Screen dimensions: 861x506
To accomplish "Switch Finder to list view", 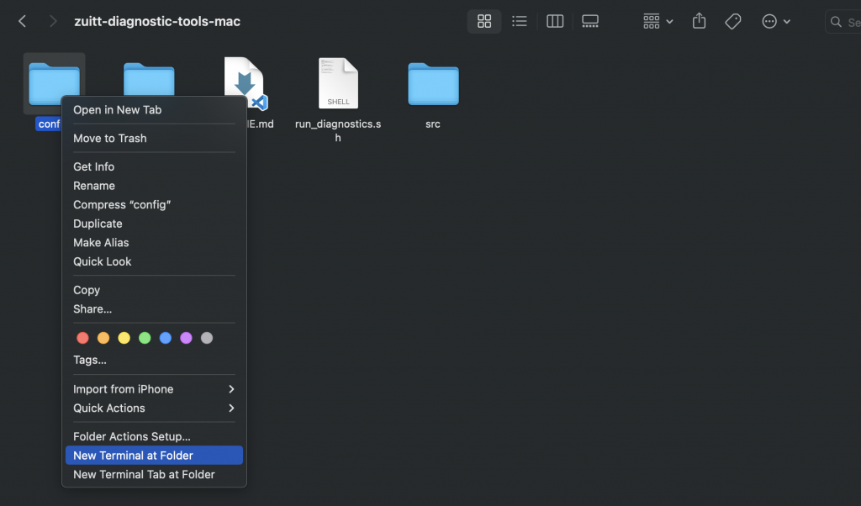I will 520,22.
